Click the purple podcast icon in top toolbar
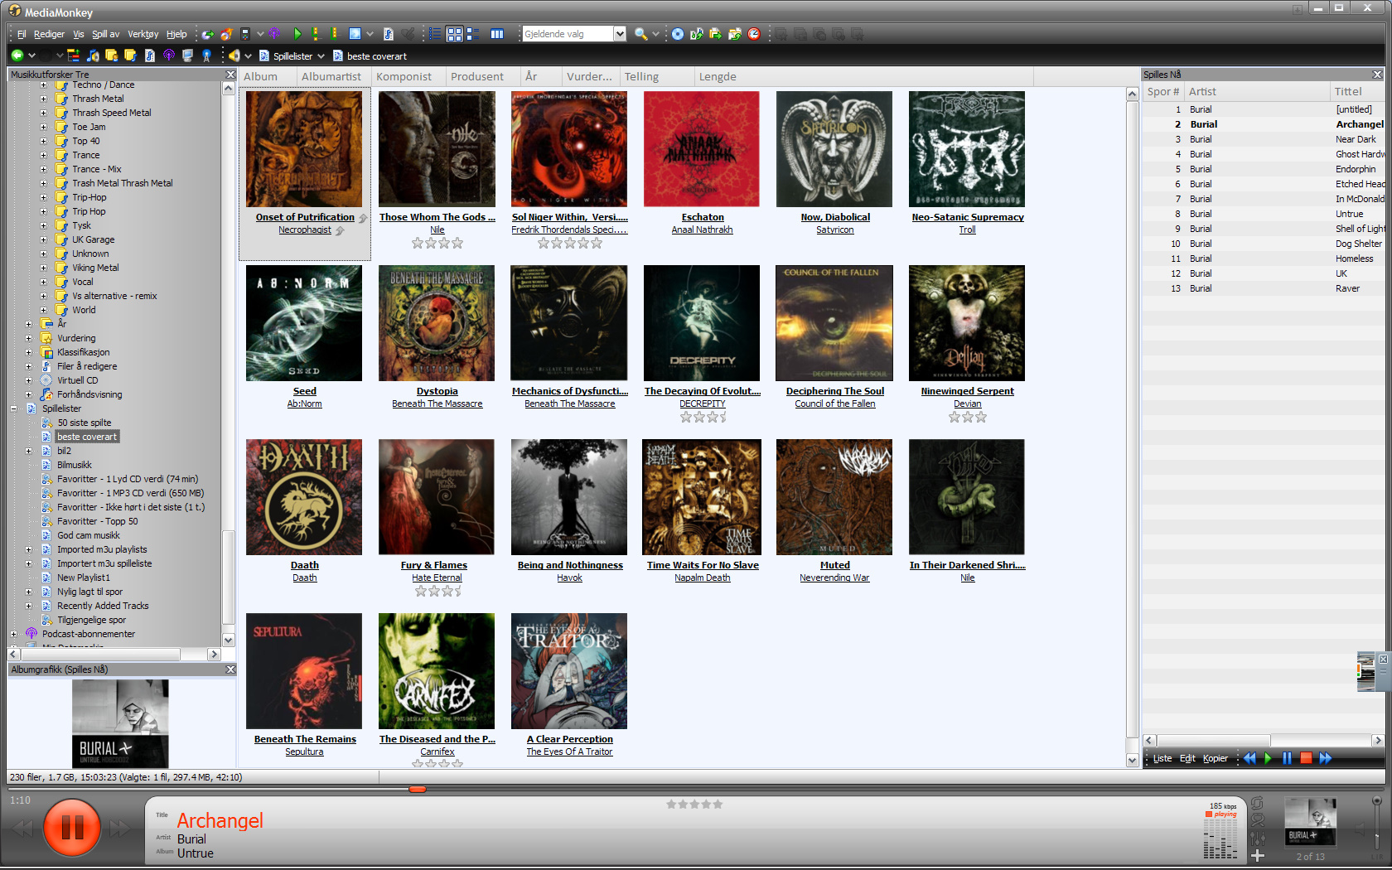This screenshot has width=1392, height=870. point(274,34)
